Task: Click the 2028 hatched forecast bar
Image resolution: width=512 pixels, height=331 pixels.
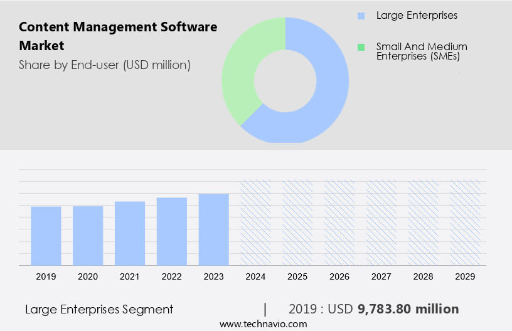Action: point(424,223)
